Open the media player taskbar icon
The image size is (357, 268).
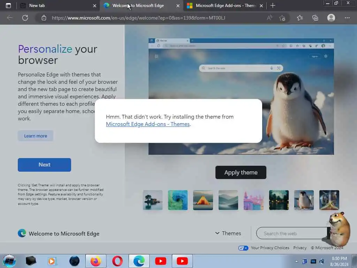click(x=52, y=261)
